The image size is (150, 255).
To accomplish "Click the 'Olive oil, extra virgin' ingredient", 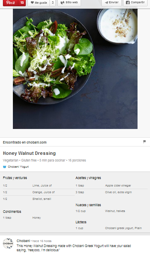I will pyautogui.click(x=118, y=192).
